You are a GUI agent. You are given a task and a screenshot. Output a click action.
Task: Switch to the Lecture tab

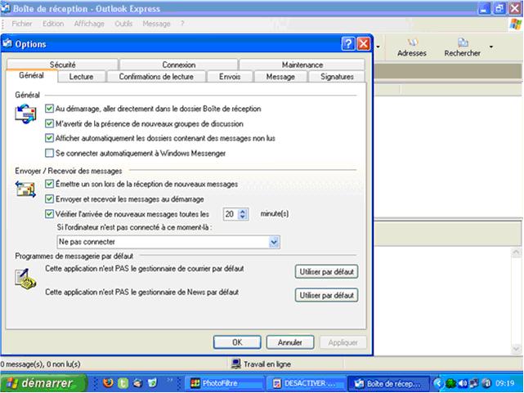pyautogui.click(x=81, y=77)
